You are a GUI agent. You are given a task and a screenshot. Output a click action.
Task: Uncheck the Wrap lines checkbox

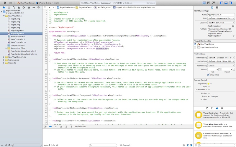pos(209,75)
